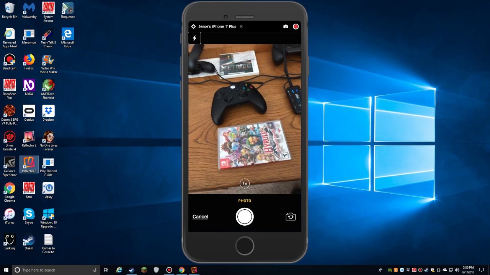
Task: Open AM2R.exe shortcut on desktop
Action: pos(48,89)
